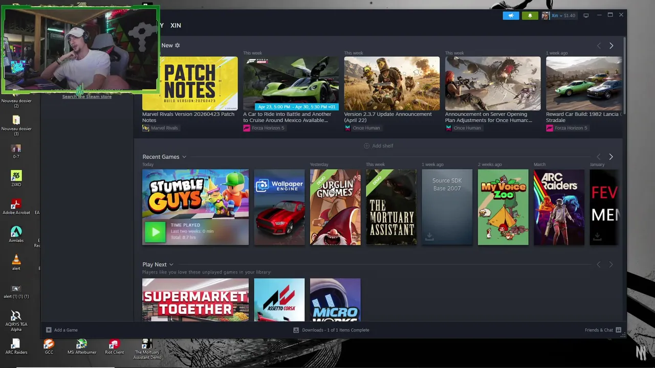Screen dimensions: 655x368
Task: Open Burglin' Gnomes demo cover
Action: coord(335,207)
